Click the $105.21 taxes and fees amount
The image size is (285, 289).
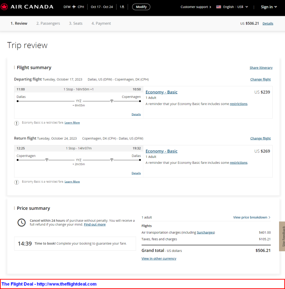click(265, 239)
